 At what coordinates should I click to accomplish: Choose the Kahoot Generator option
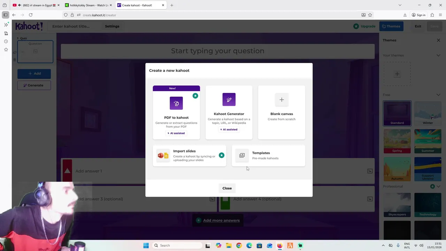[229, 112]
